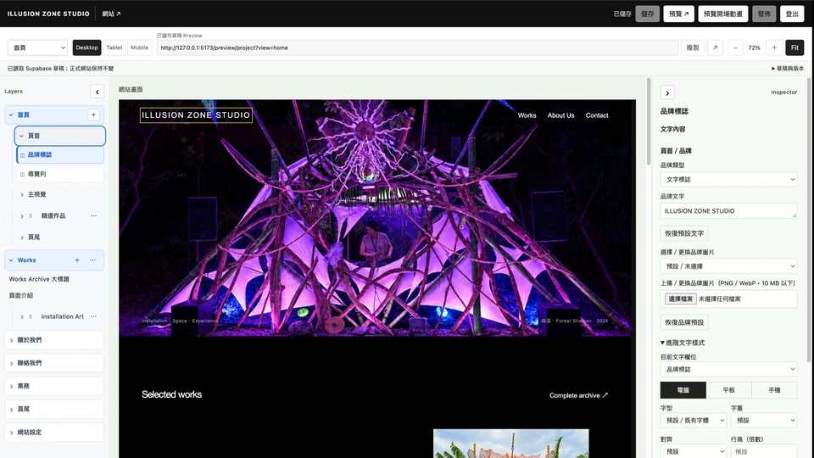Click 選擇檔案 file upload button

681,299
